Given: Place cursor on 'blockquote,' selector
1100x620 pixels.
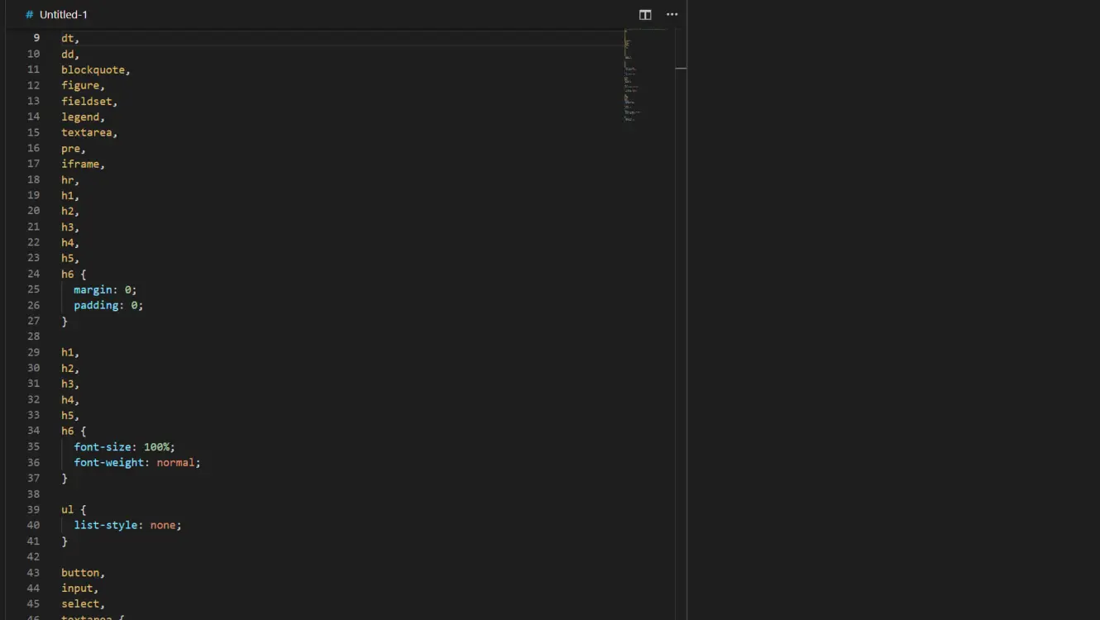Looking at the screenshot, I should pos(96,69).
